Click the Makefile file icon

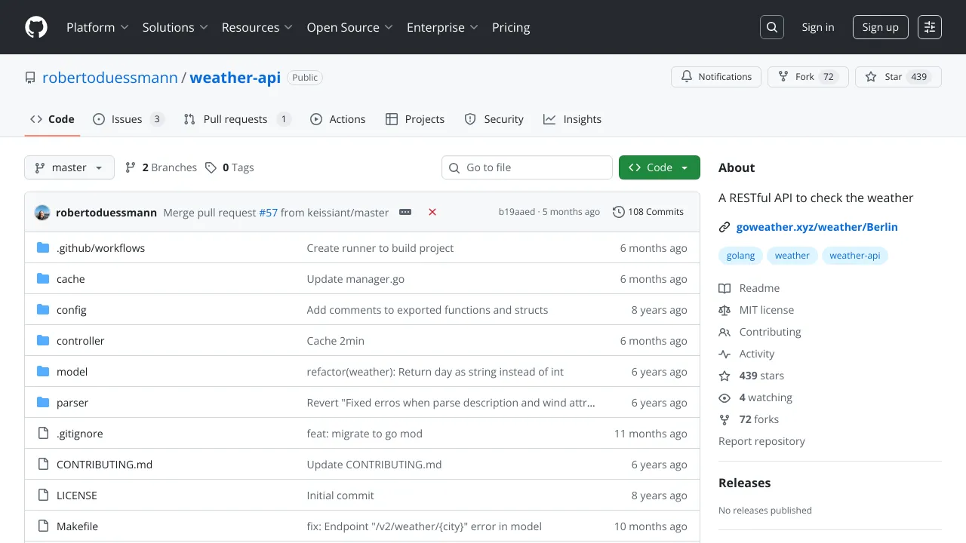pyautogui.click(x=43, y=526)
